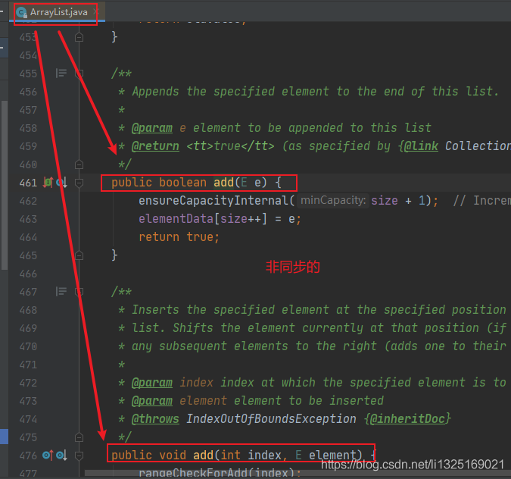
Task: Switch to the ArrayList.java editor tab
Action: tap(58, 12)
